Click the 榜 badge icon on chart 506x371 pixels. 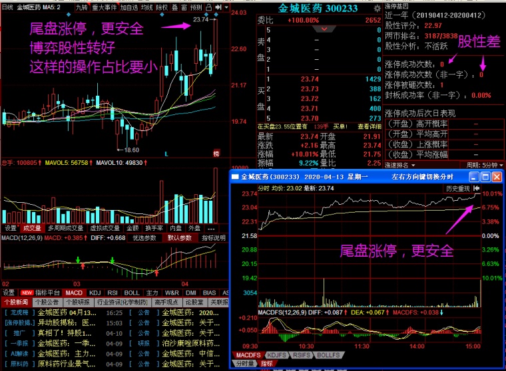click(216, 154)
